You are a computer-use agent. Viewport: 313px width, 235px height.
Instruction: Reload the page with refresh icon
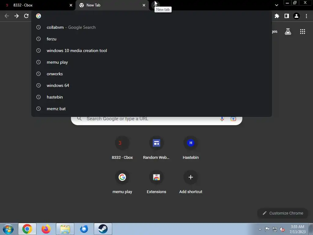(26, 16)
